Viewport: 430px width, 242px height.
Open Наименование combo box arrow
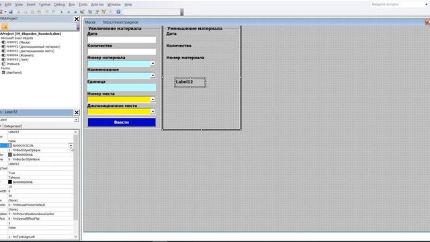pos(153,75)
